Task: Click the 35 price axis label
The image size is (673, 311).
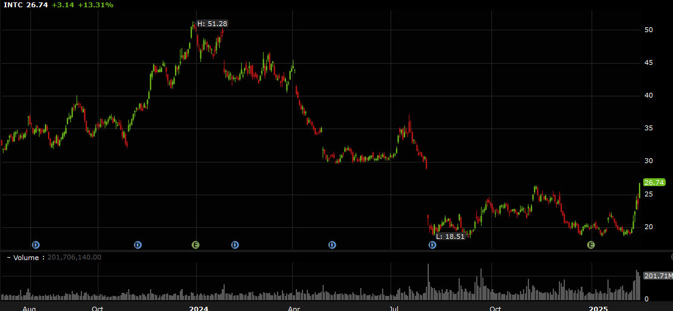Action: [649, 129]
